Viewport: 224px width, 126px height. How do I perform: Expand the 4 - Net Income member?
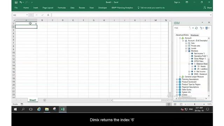189,71
